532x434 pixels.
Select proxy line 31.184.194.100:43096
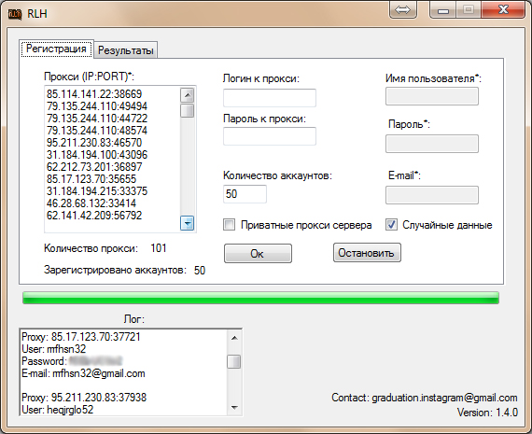coord(97,155)
